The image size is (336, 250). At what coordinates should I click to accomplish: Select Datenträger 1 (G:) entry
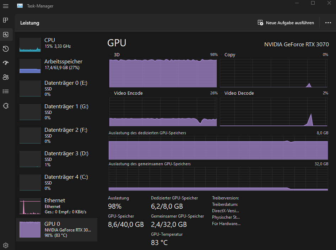56,112
